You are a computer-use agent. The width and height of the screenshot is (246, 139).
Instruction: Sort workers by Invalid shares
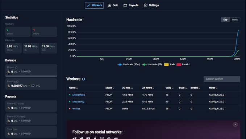click(x=195, y=88)
